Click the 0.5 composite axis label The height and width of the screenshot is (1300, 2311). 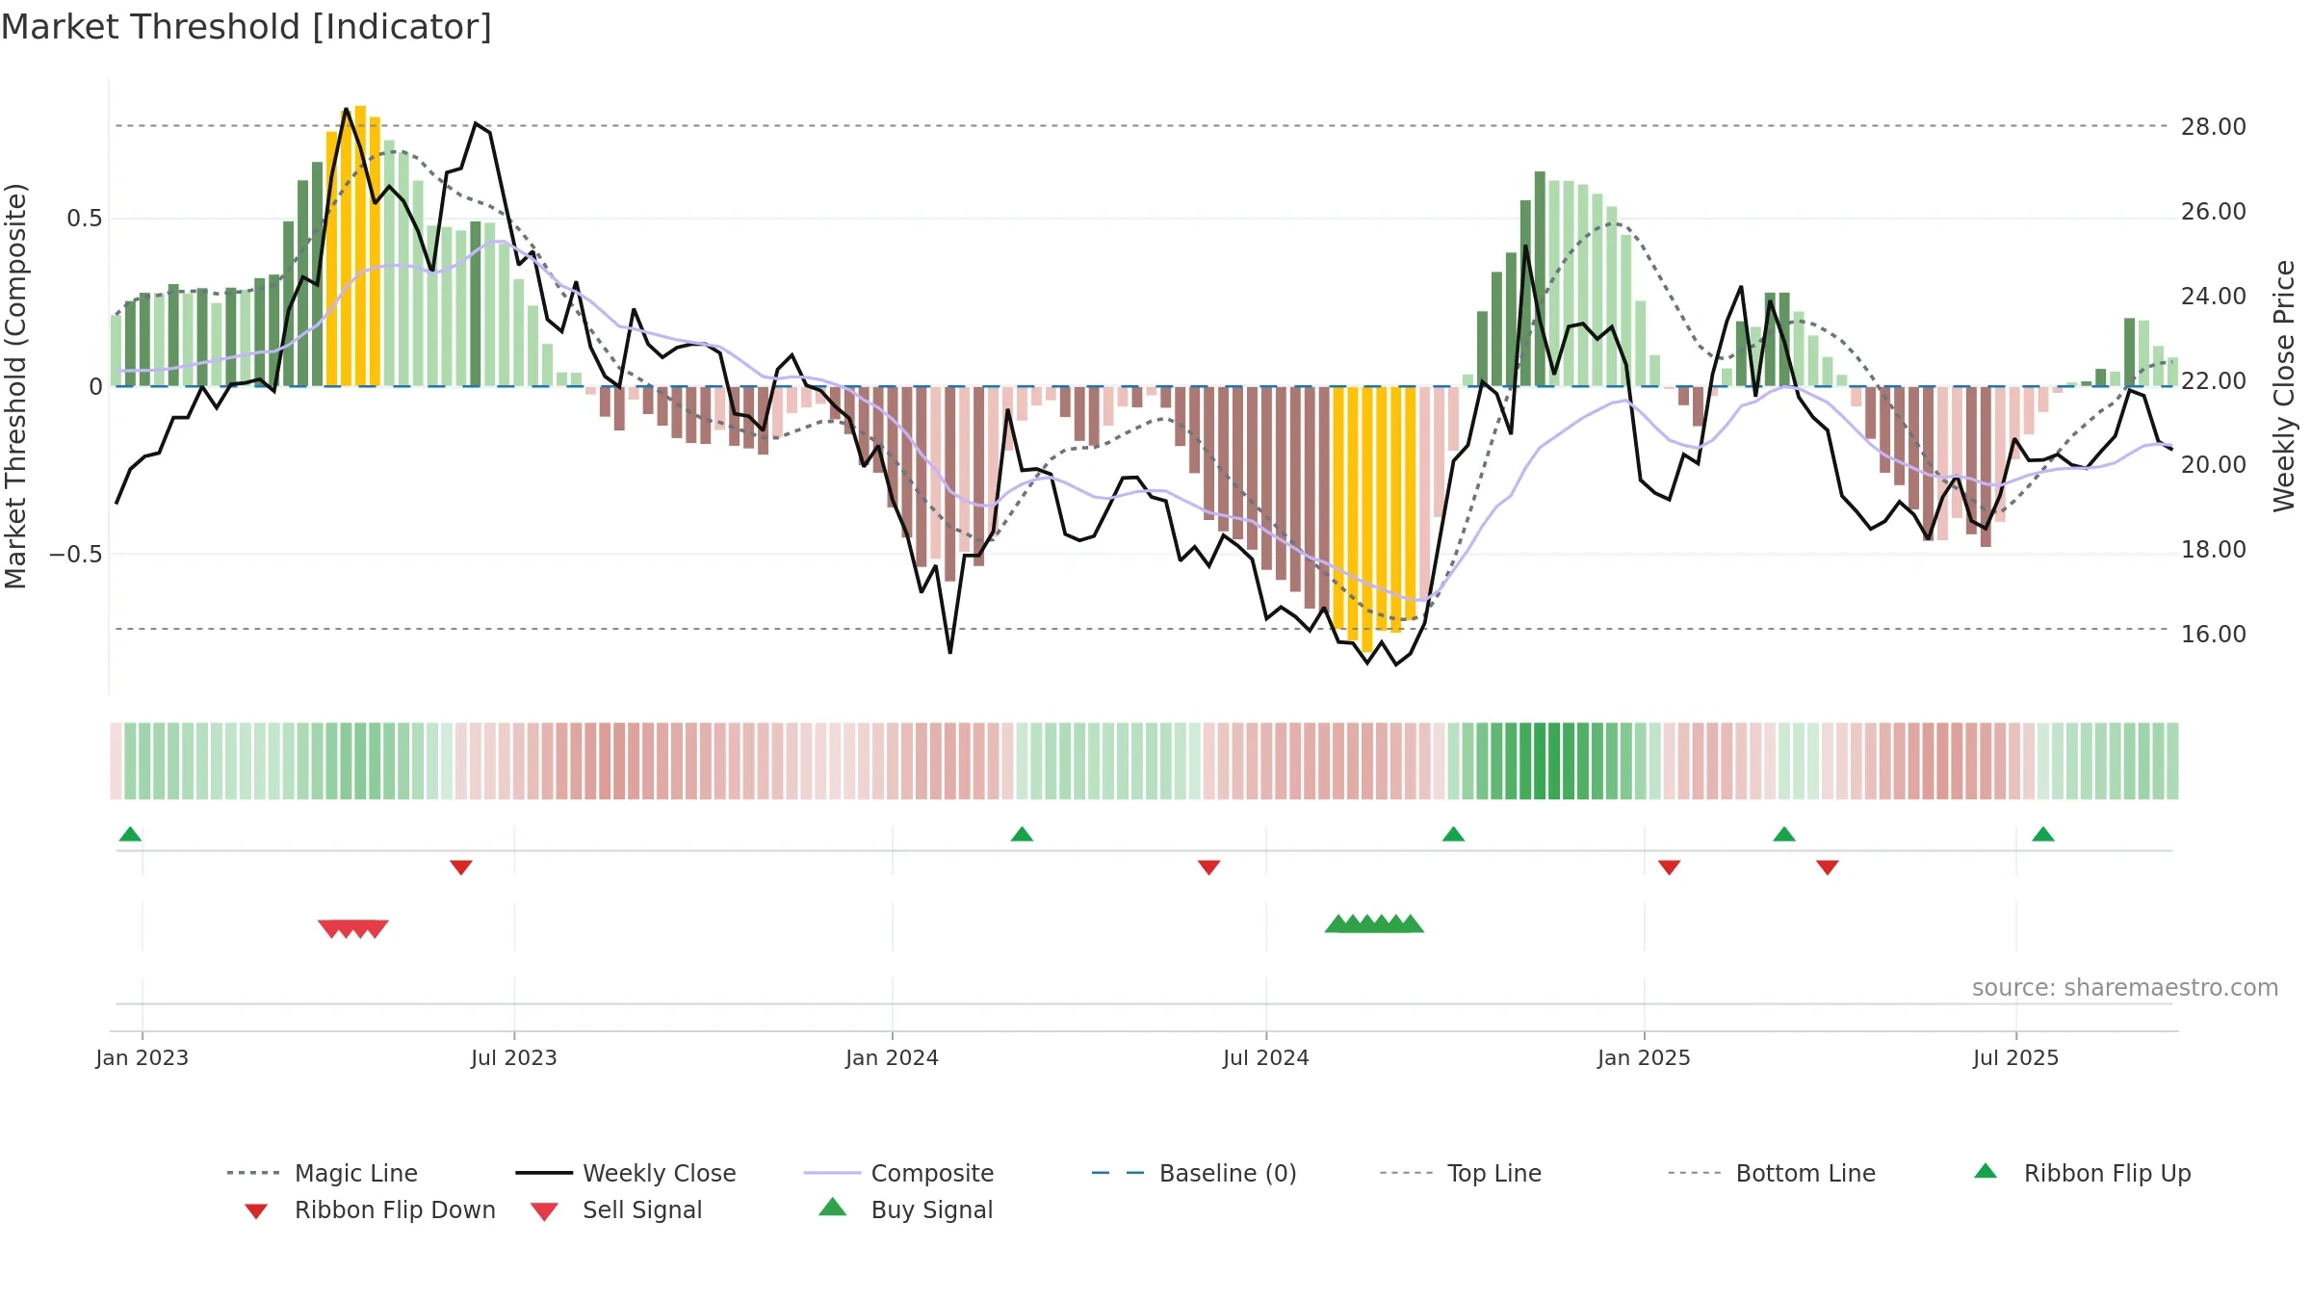pyautogui.click(x=85, y=219)
